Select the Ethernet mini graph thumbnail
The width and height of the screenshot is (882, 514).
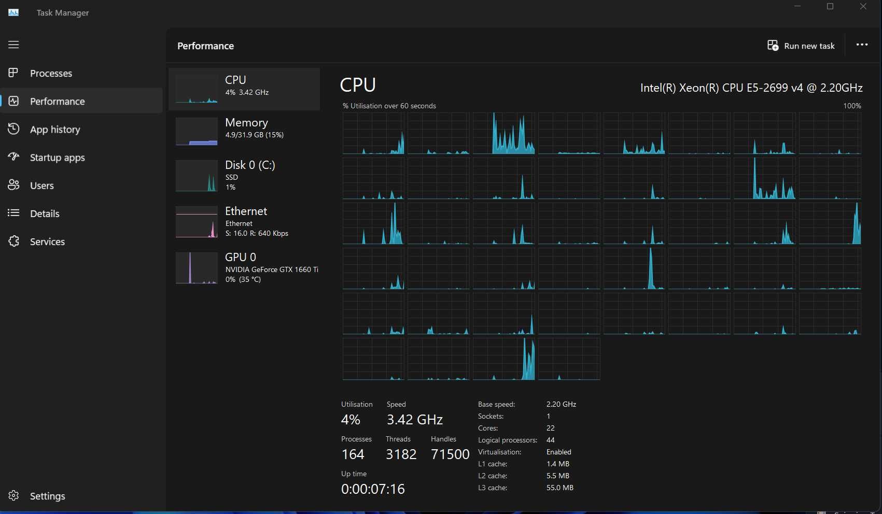tap(197, 222)
